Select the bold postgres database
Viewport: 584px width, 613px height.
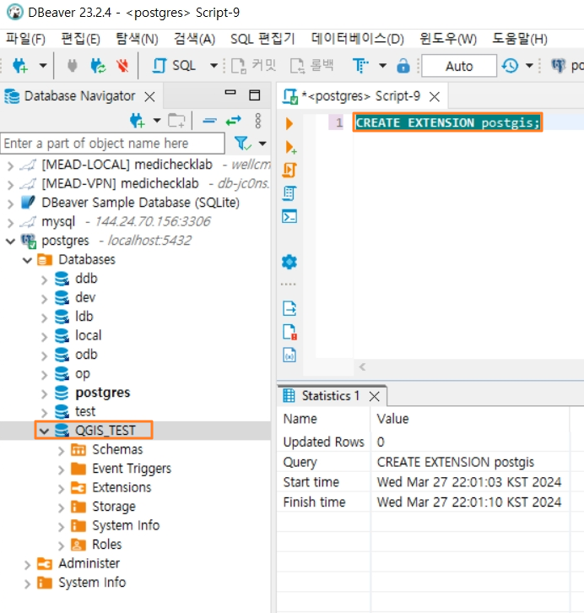(103, 392)
